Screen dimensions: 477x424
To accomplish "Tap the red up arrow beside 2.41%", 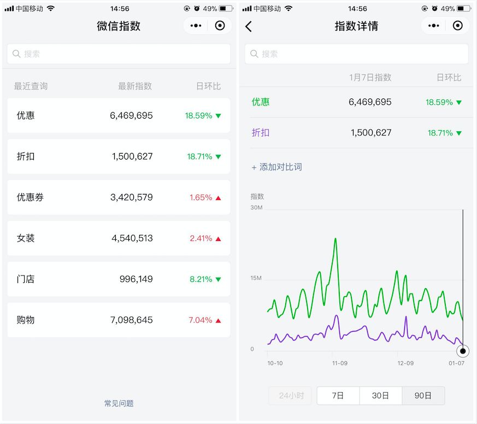I will point(218,239).
